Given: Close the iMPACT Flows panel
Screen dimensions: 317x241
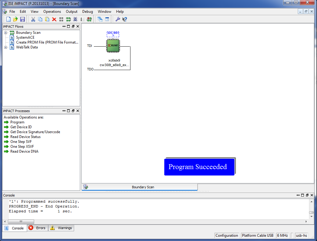Looking at the screenshot, I should click(78, 27).
